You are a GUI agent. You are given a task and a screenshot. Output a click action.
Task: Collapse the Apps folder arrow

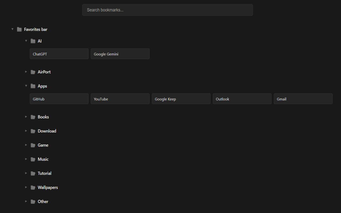click(26, 86)
